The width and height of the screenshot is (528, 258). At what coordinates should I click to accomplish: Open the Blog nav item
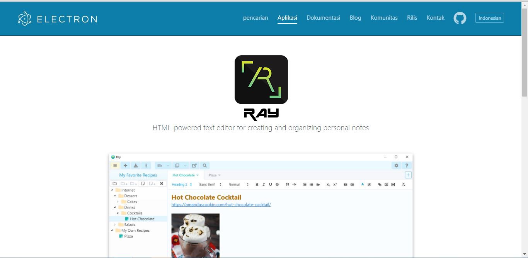[x=356, y=18]
